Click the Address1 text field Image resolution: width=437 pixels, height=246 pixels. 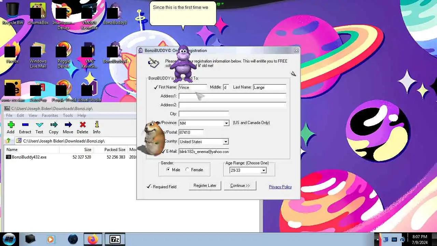(x=232, y=96)
